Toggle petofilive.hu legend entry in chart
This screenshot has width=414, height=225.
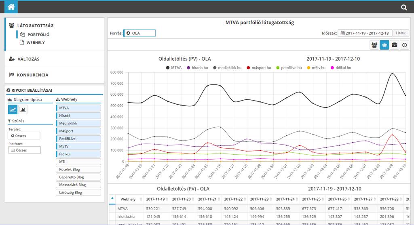289,68
